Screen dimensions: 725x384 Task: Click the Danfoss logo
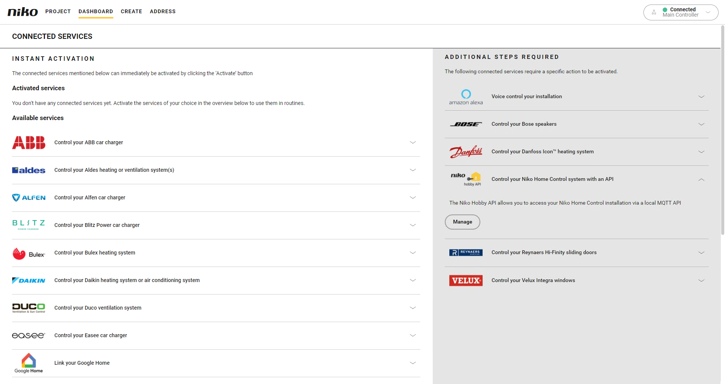point(466,152)
